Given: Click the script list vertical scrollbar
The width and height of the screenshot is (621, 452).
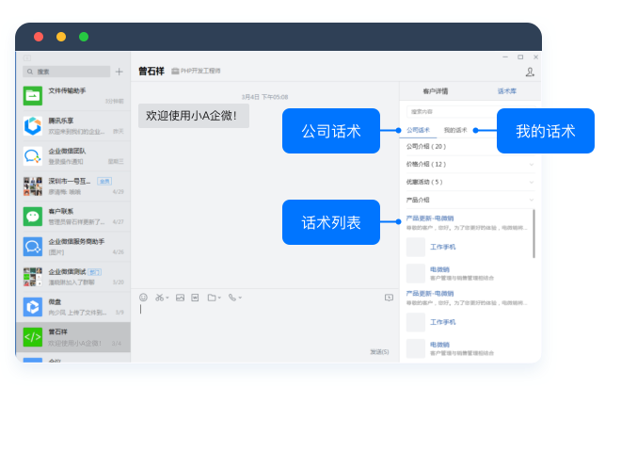Looking at the screenshot, I should coord(533,234).
